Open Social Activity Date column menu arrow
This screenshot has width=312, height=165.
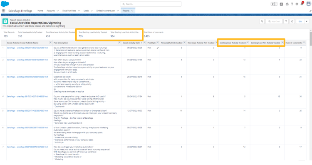(x=144, y=43)
